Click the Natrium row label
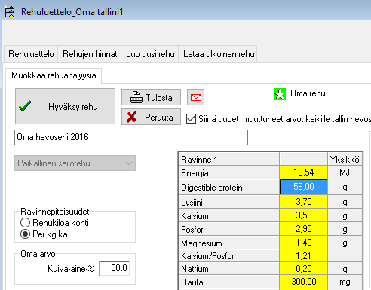Screen dimensions: 371x290 coord(228,269)
